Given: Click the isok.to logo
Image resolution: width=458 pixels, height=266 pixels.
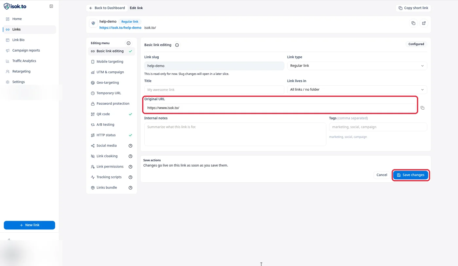Looking at the screenshot, I should (x=15, y=6).
